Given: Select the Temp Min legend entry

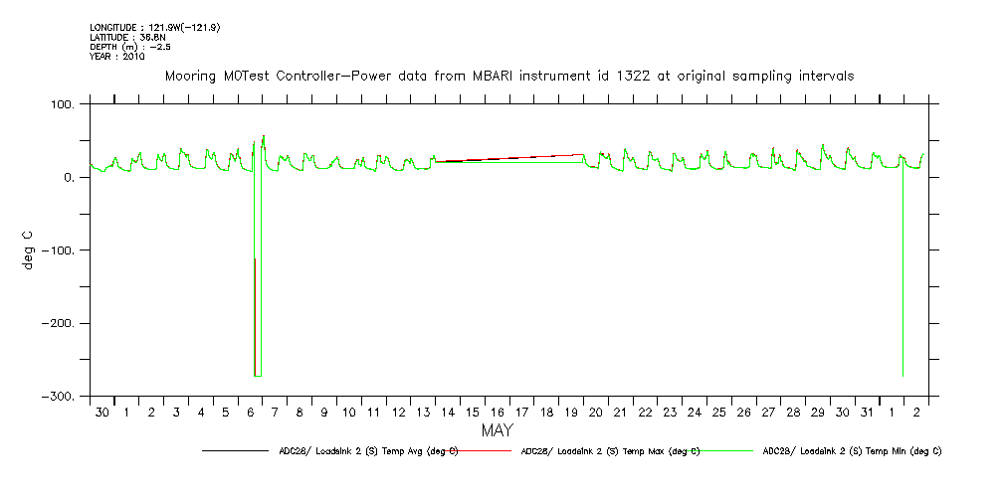Looking at the screenshot, I should tap(852, 450).
